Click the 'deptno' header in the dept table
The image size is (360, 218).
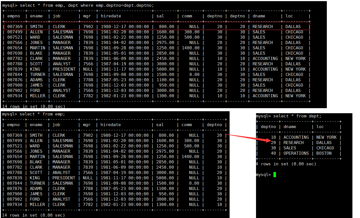268,127
